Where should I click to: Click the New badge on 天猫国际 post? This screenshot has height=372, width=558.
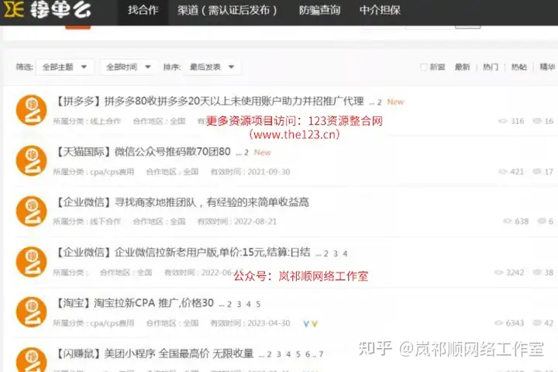click(x=262, y=153)
